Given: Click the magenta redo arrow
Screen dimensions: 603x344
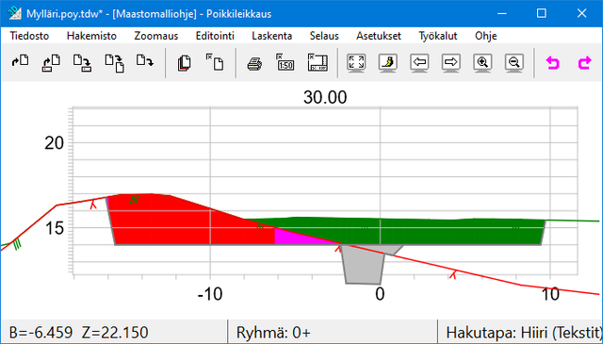Looking at the screenshot, I should (x=584, y=63).
